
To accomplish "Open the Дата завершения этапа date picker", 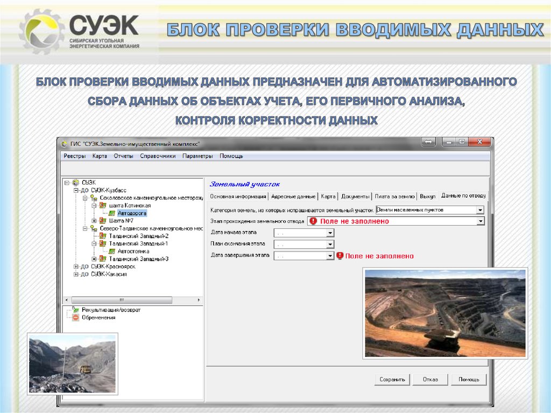I will pos(330,256).
